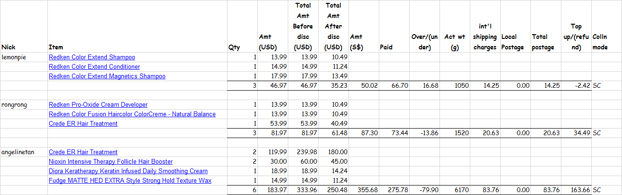Image resolution: width=622 pixels, height=195 pixels.
Task: Click the -79.90 Over/(under) cell
Action: click(425, 190)
